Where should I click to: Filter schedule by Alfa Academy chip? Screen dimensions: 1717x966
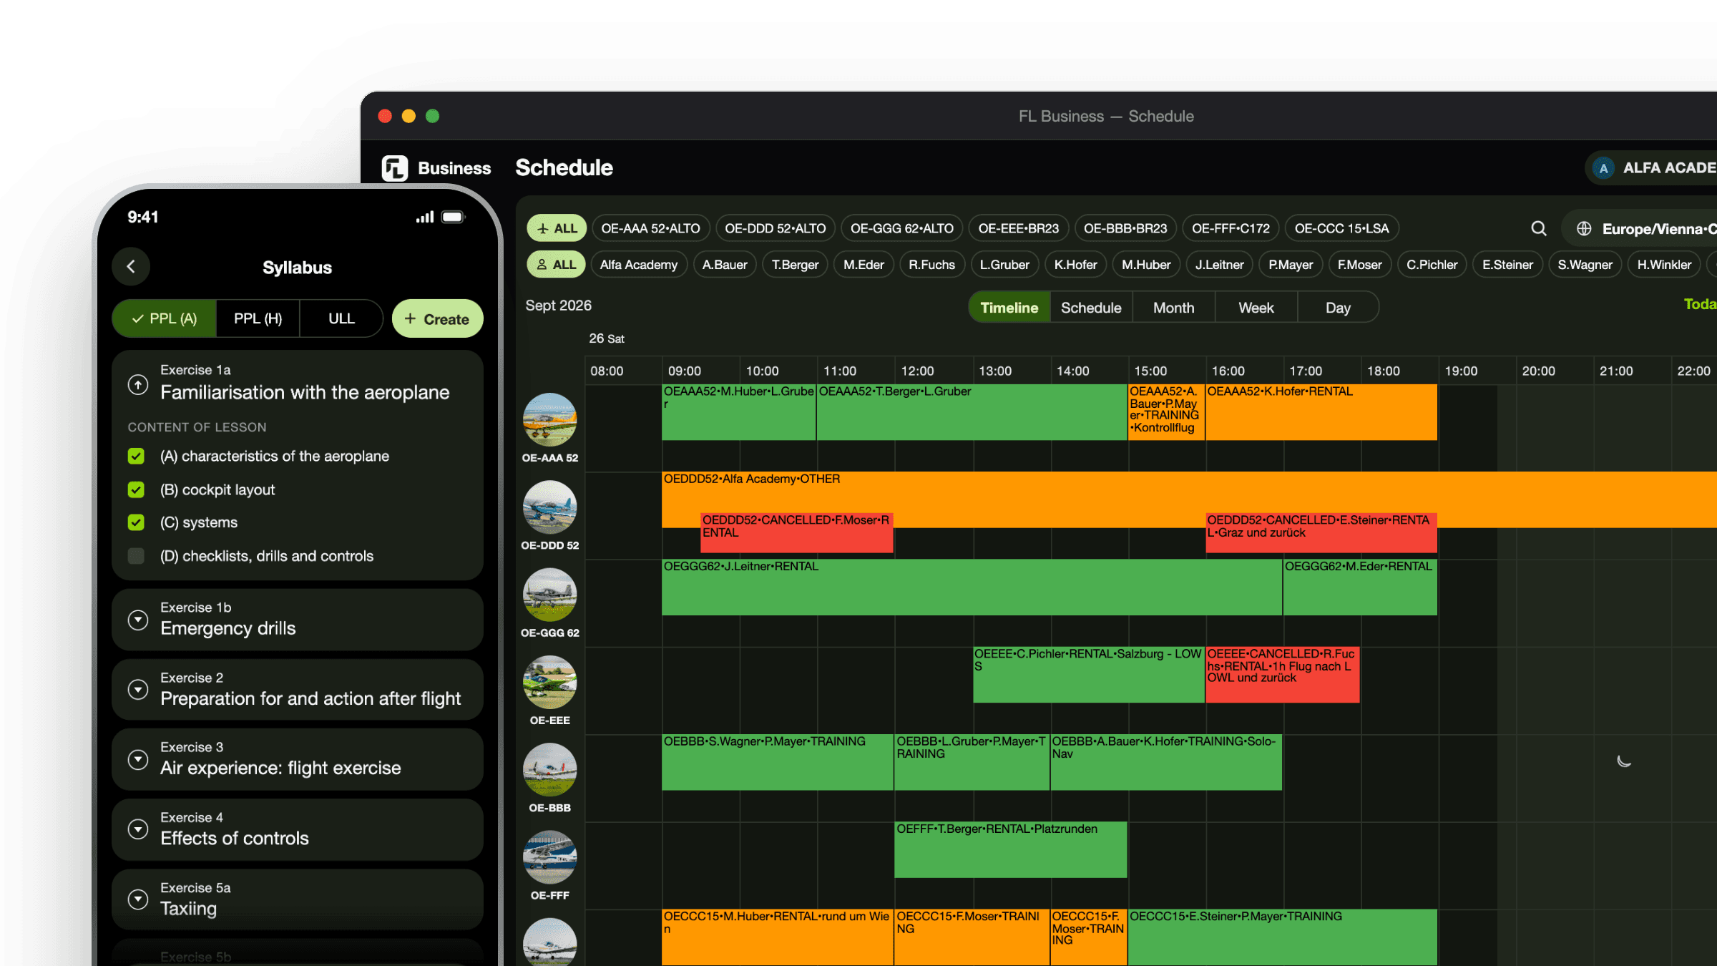pyautogui.click(x=639, y=265)
